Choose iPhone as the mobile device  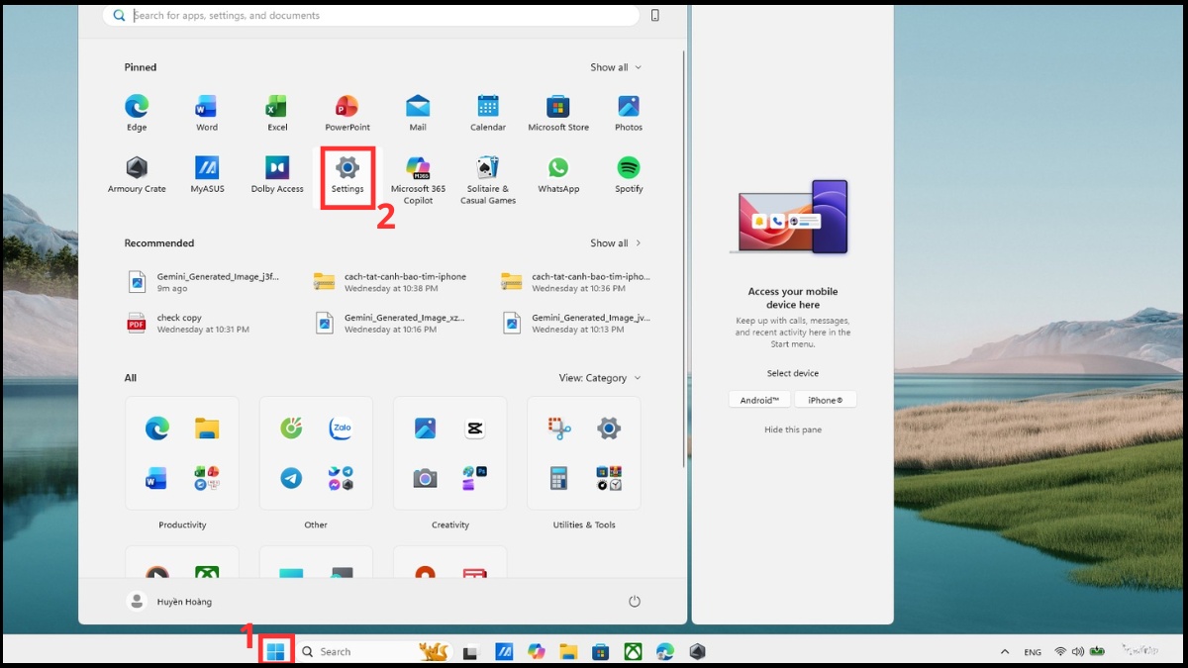(826, 400)
